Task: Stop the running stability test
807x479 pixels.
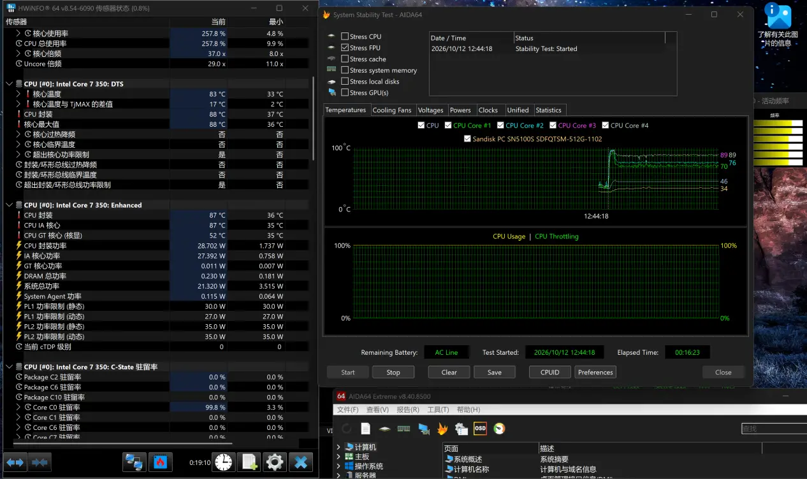Action: (x=393, y=373)
